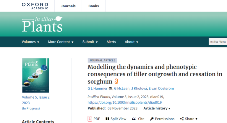
Task: Open the article DOI link
Action: tap(125, 102)
